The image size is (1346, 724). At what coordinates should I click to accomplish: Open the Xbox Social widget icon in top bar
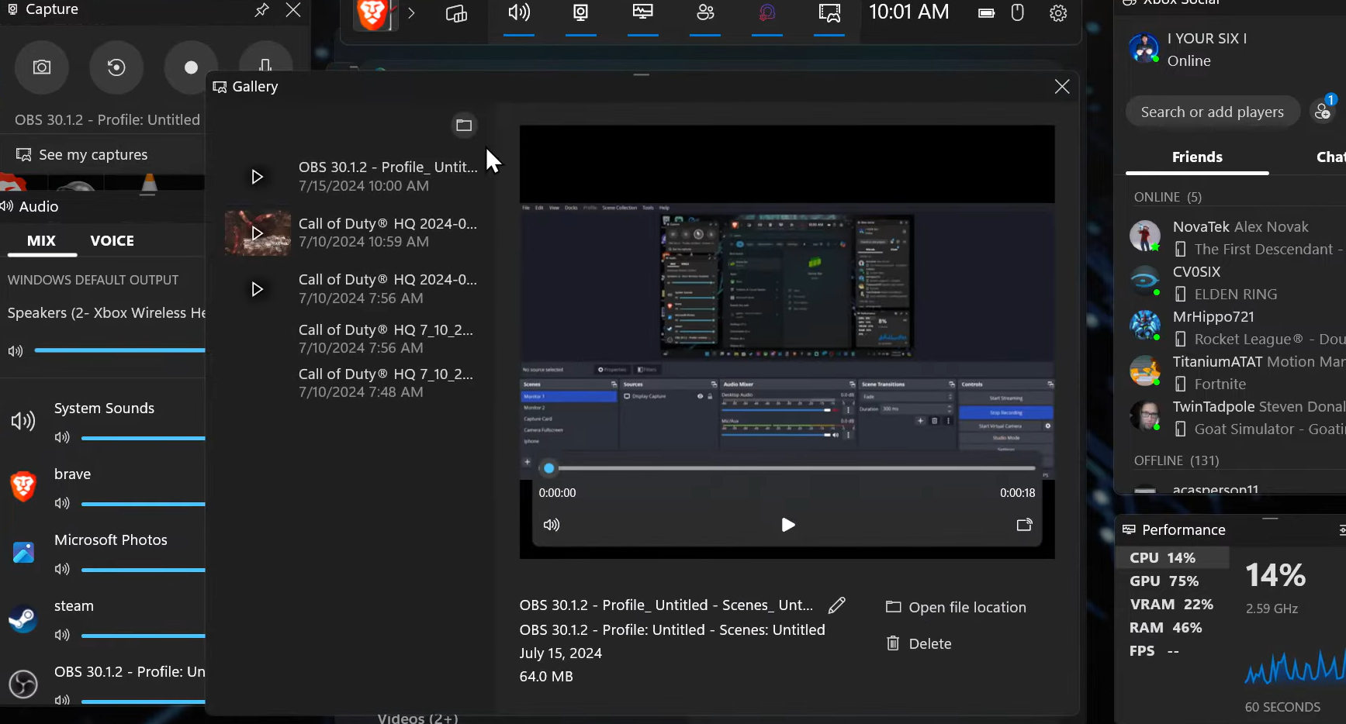[x=705, y=13]
